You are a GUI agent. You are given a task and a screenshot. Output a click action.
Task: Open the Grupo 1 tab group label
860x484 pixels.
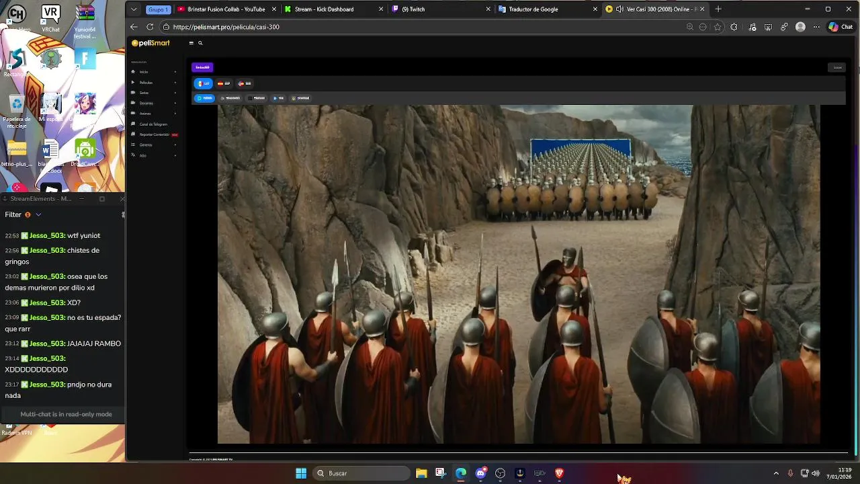pos(159,9)
